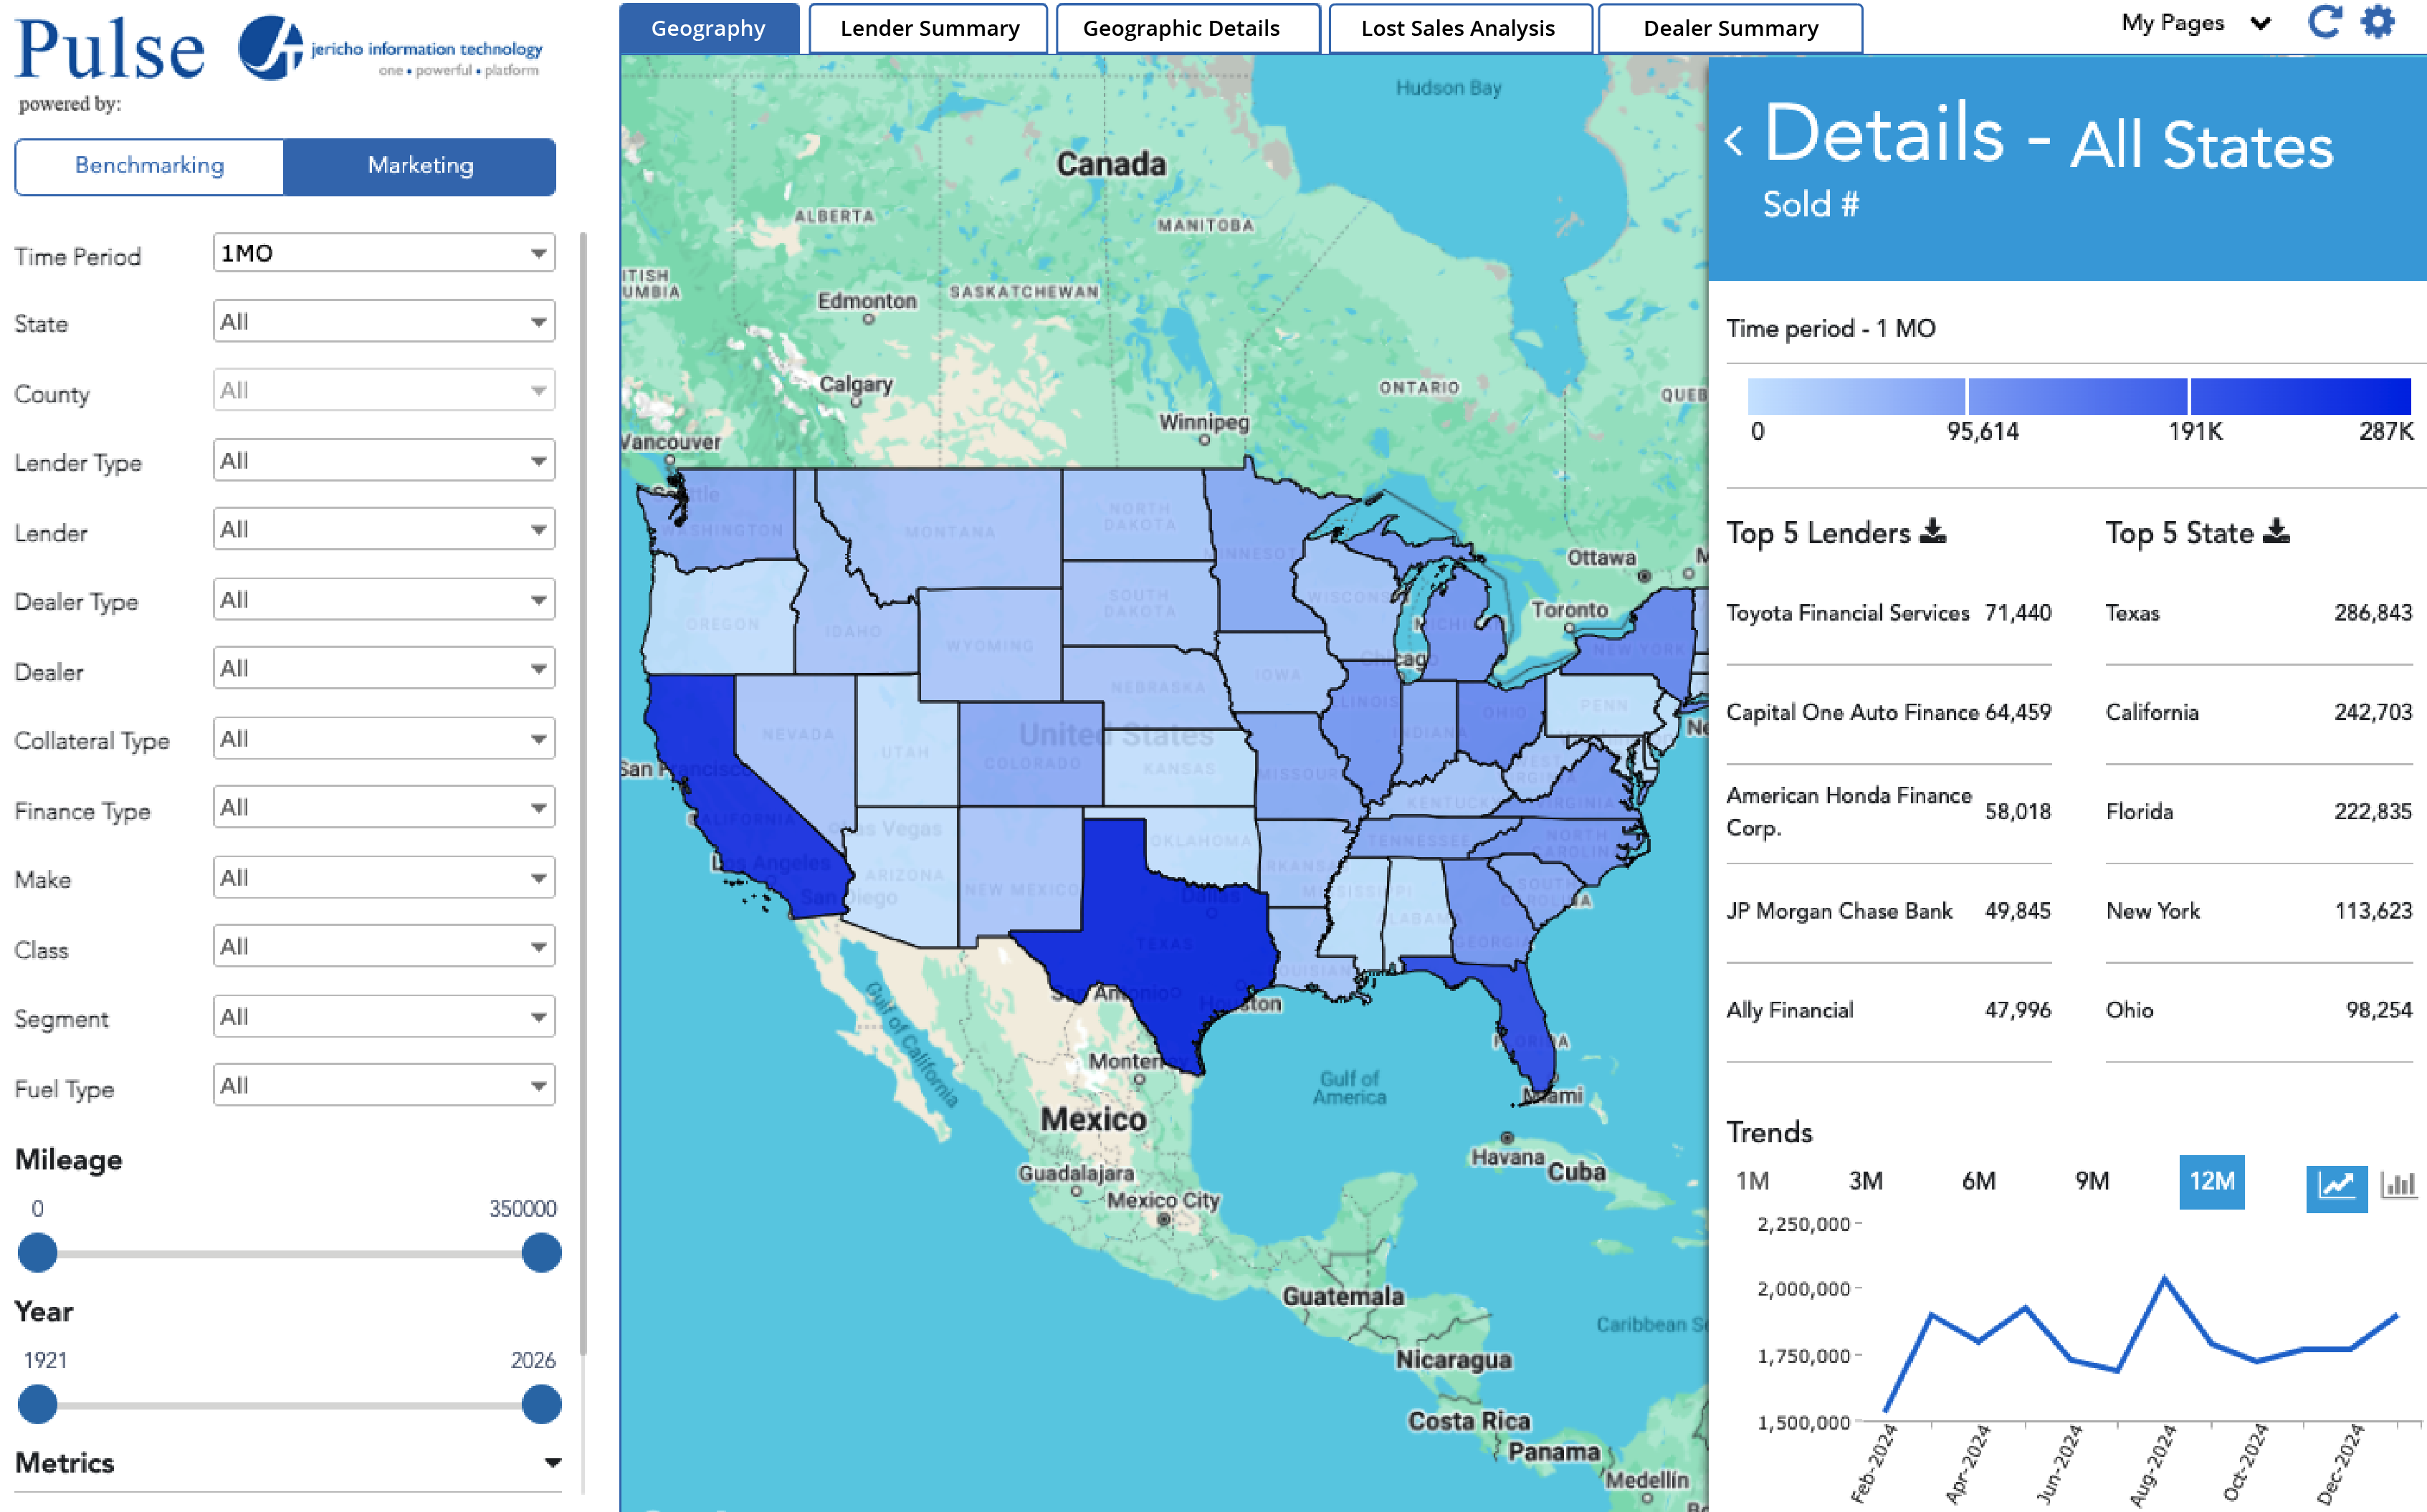Click the Year maximum slider handle

click(x=541, y=1404)
